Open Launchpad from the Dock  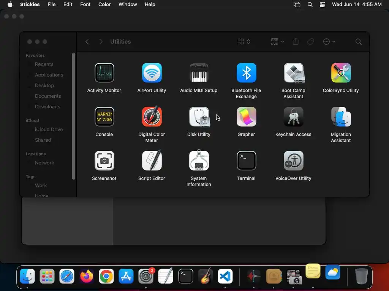tap(47, 276)
